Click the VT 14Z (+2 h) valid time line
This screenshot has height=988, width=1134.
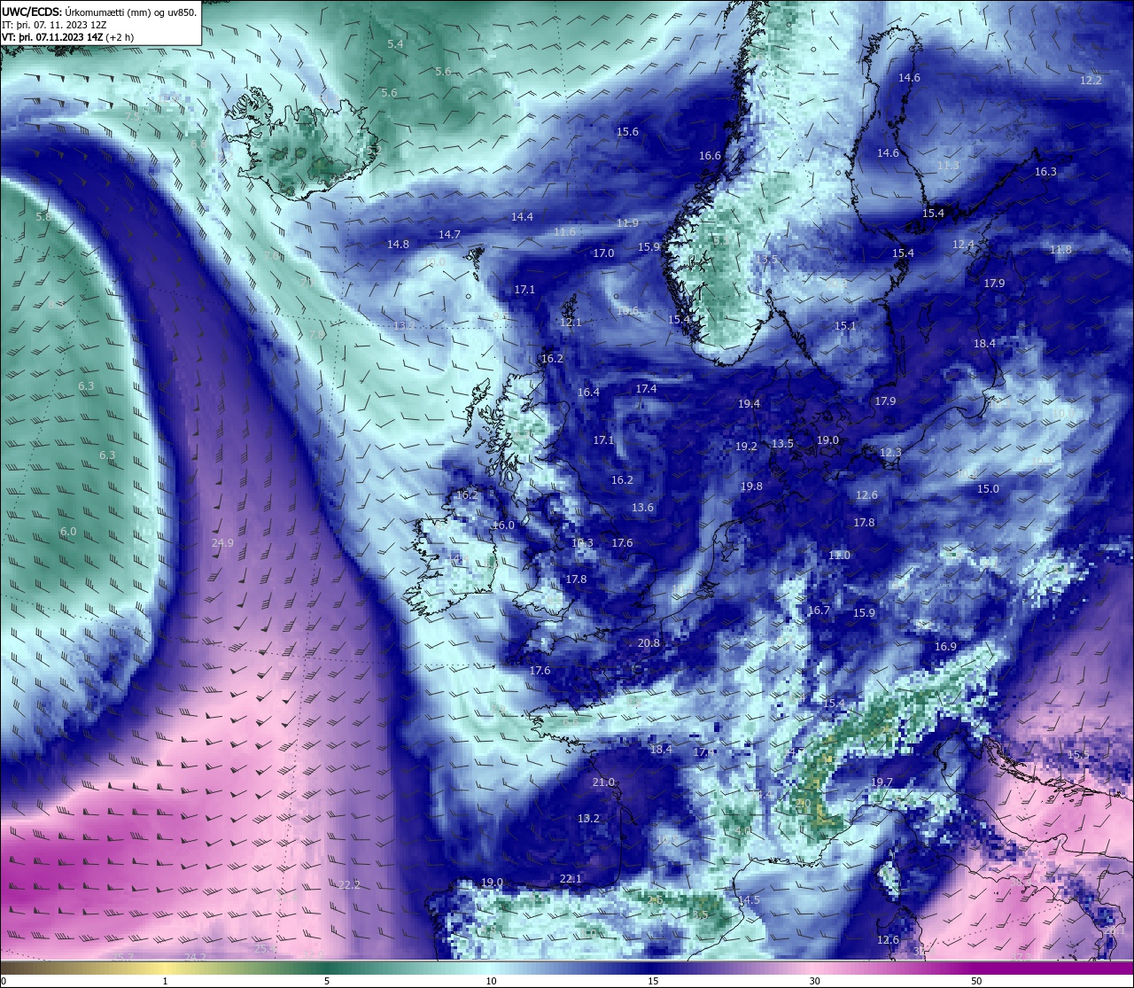click(x=68, y=37)
